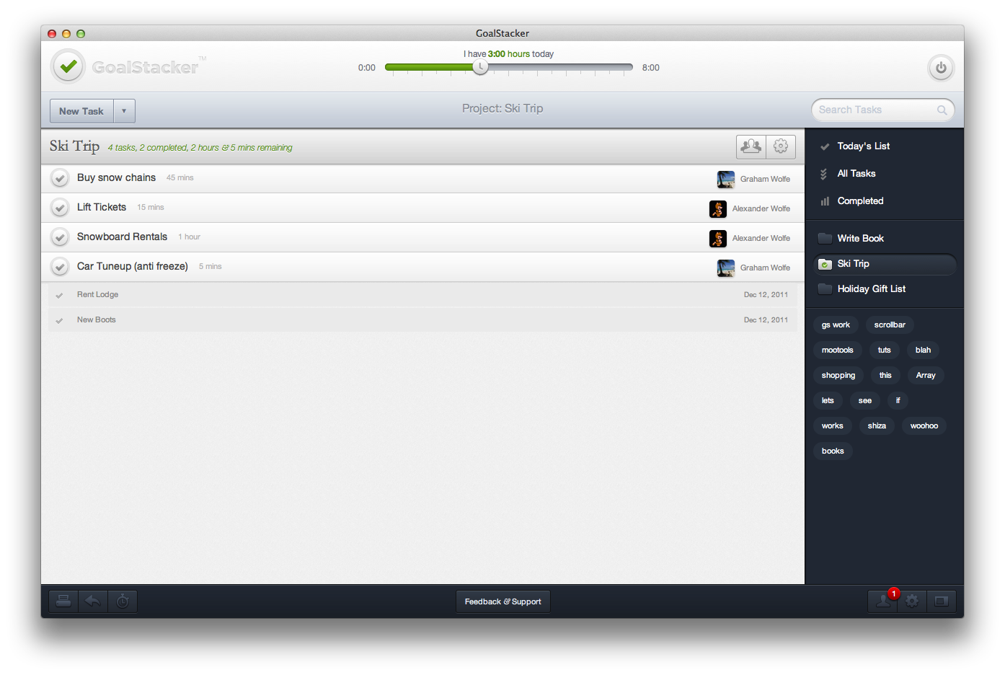1005x675 pixels.
Task: Expand the New Task dropdown arrow
Action: coord(124,111)
